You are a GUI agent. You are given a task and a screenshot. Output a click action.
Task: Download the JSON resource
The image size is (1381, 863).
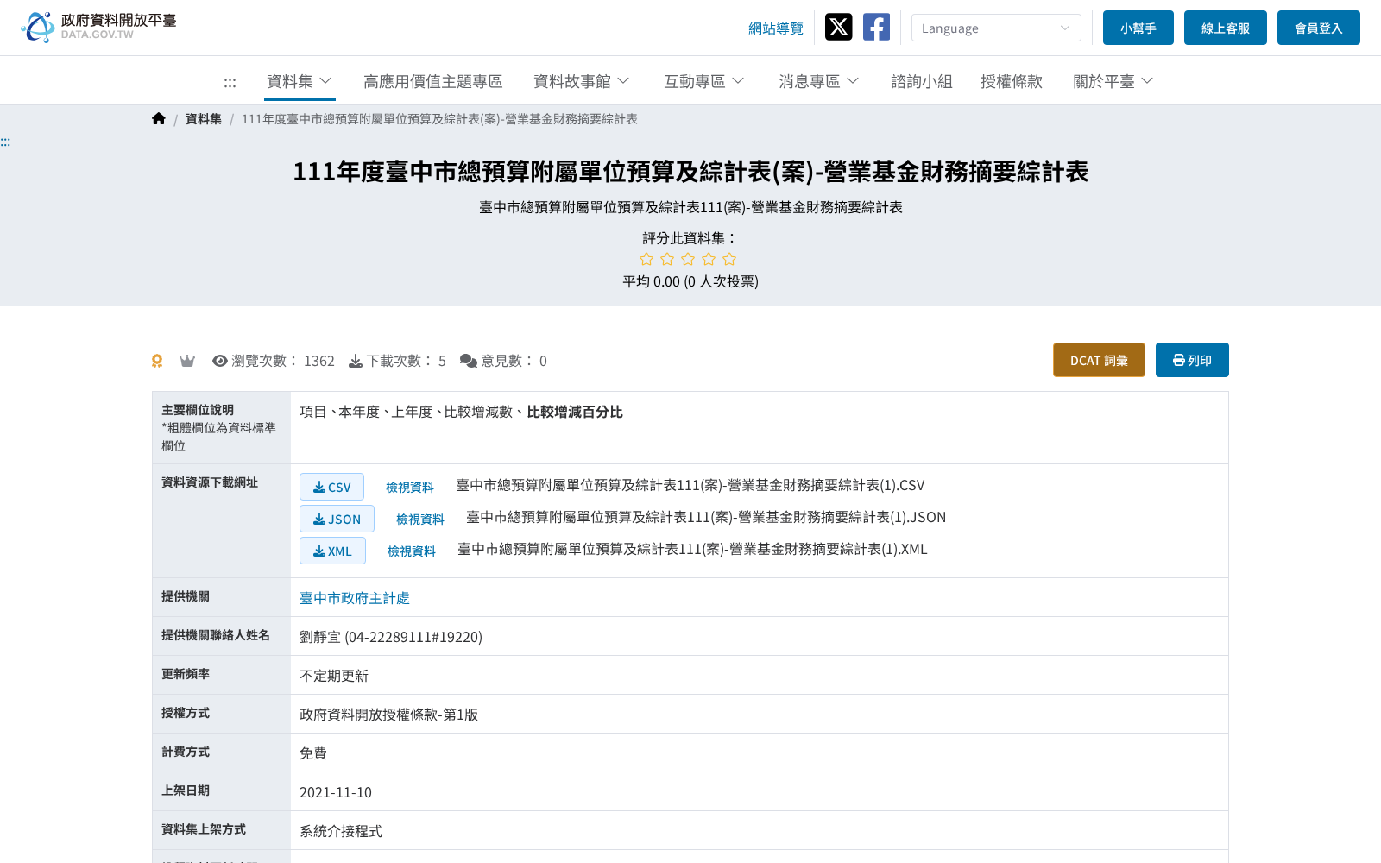(337, 519)
